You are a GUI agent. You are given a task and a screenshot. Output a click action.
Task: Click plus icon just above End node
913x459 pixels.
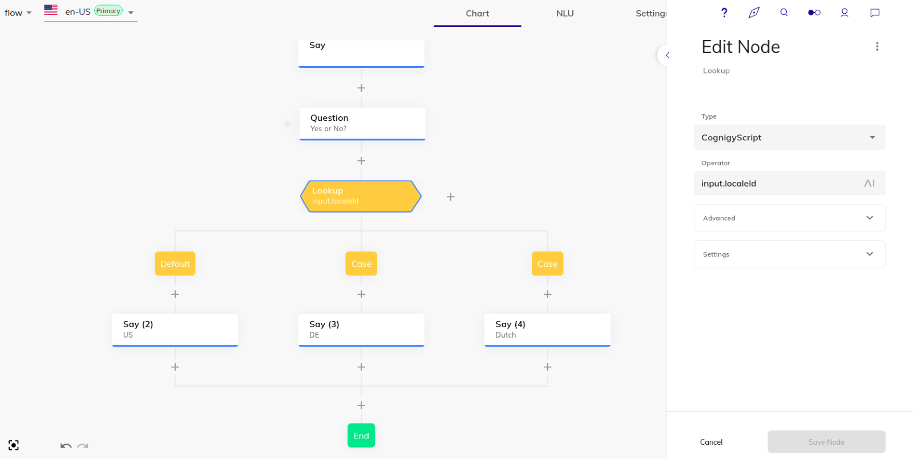click(x=361, y=405)
